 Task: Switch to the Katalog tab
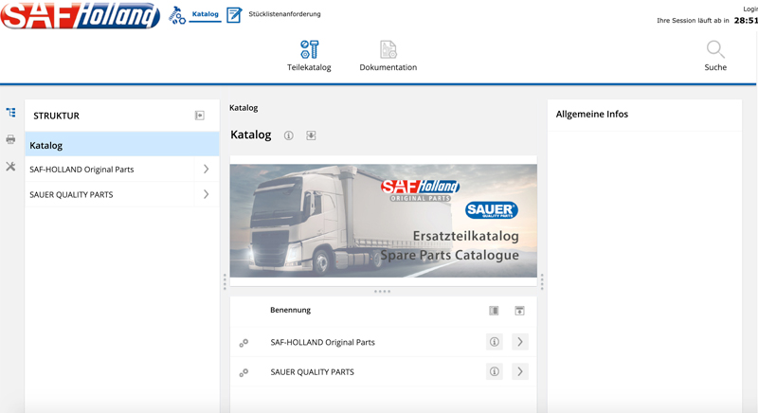205,14
